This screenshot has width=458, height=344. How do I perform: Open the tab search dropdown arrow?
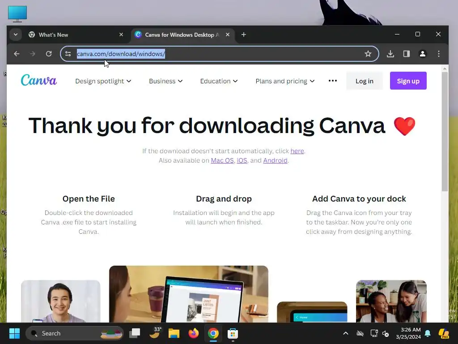coord(16,35)
